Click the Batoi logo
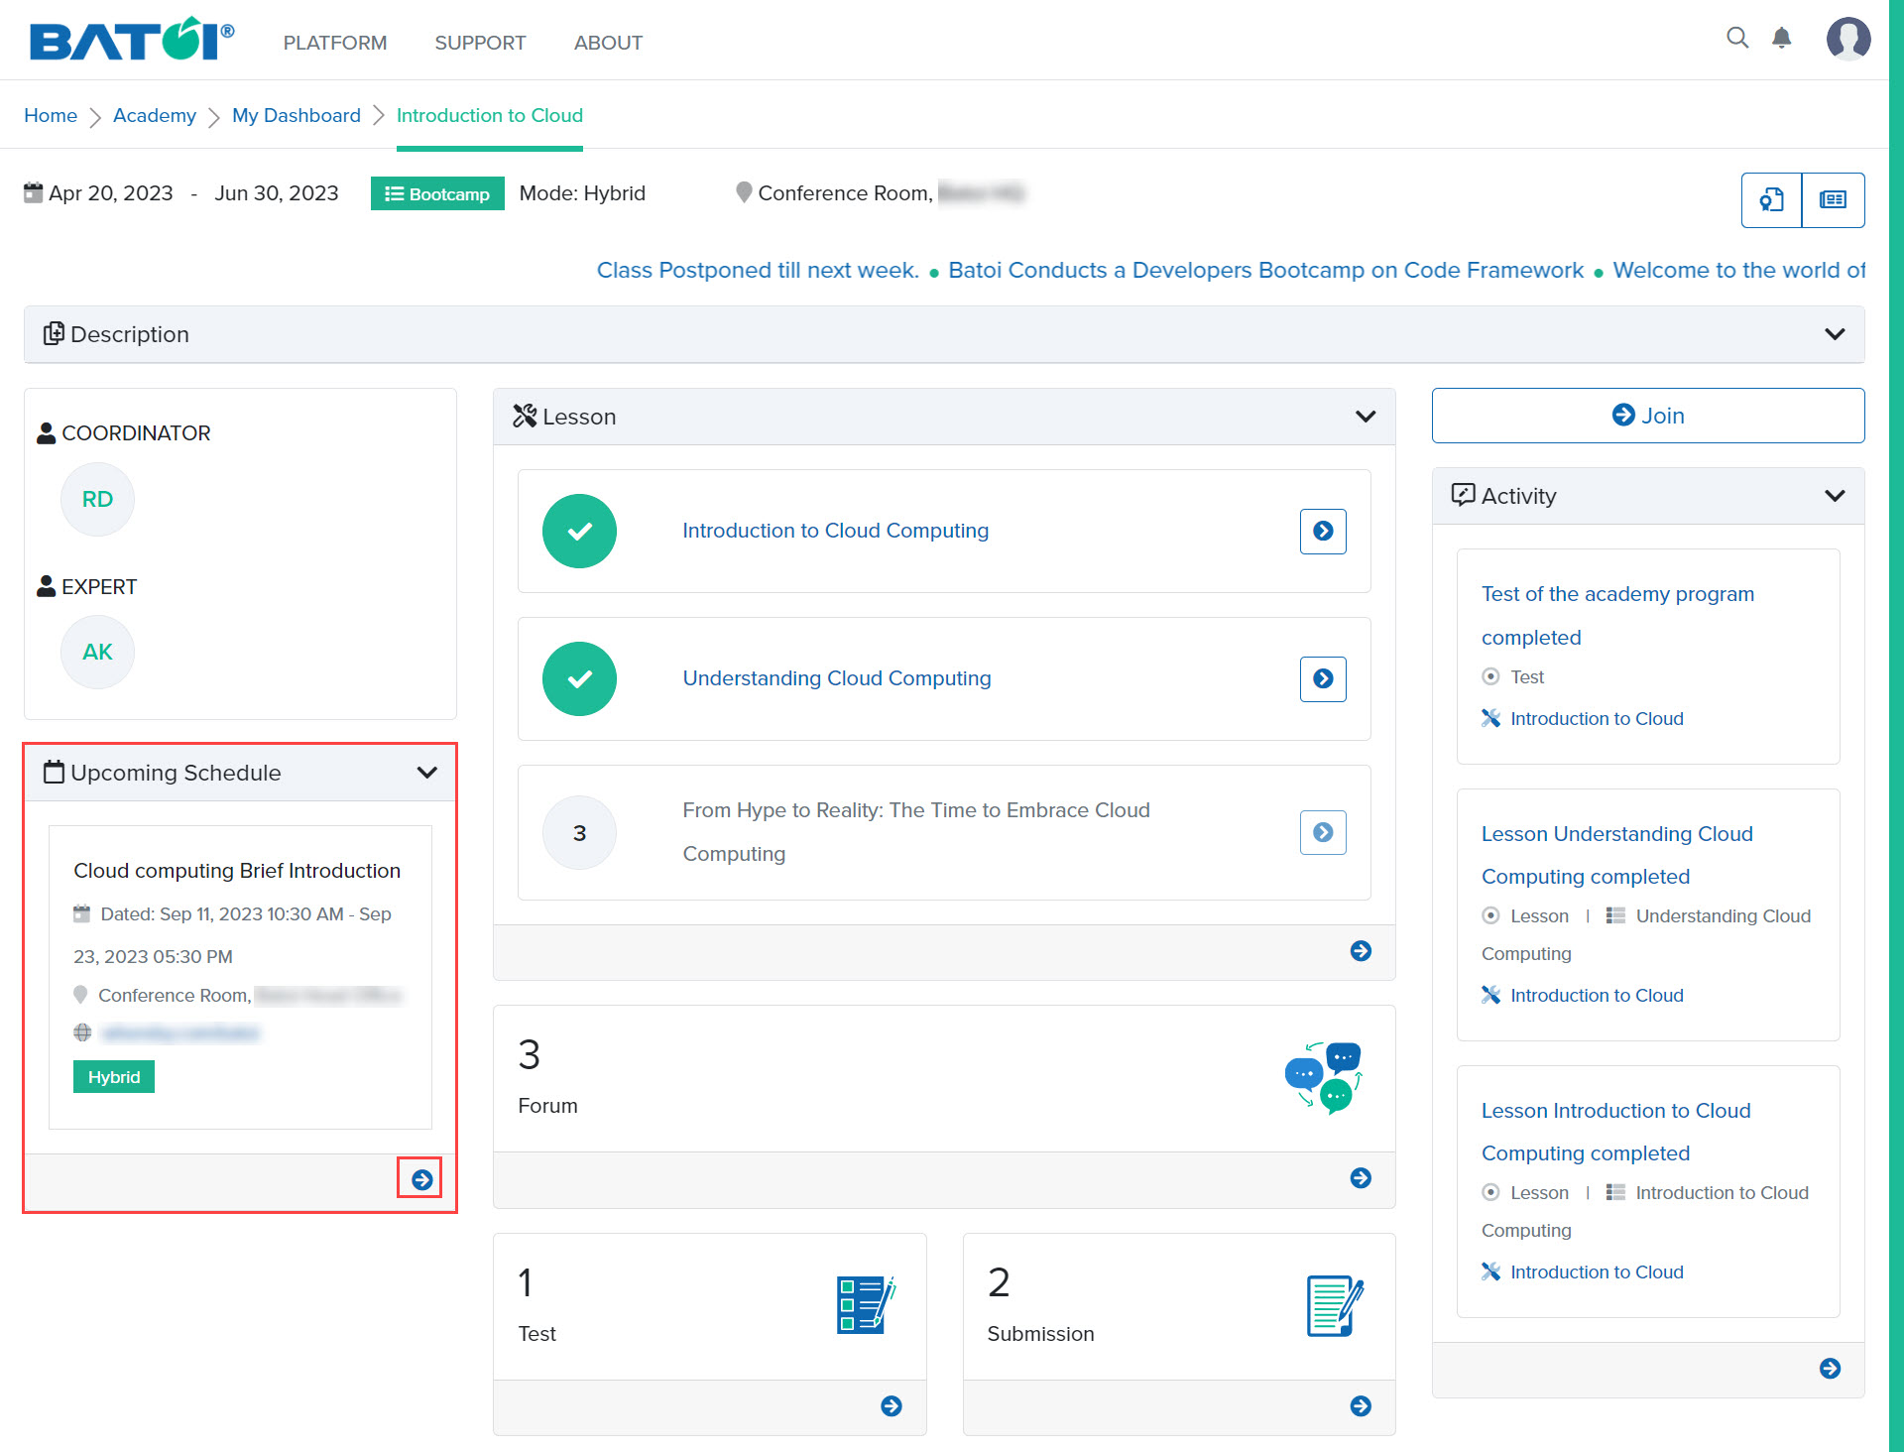 (132, 40)
